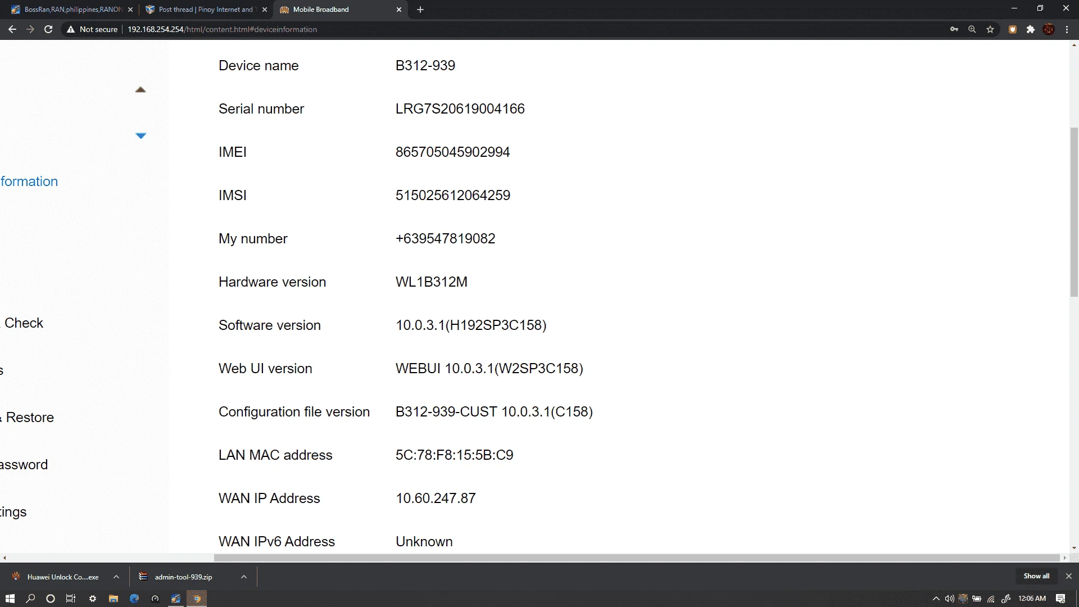The height and width of the screenshot is (607, 1079).
Task: Open File Explorer on the taskbar
Action: coord(114,599)
